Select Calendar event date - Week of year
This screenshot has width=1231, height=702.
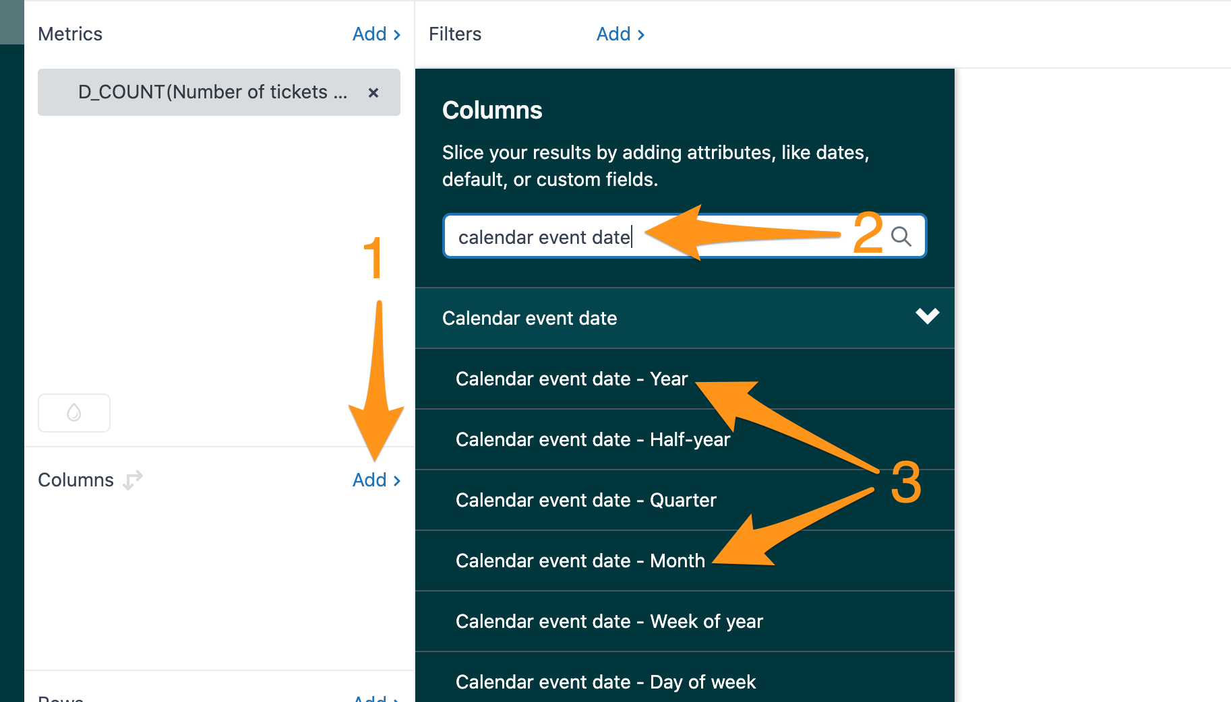[x=685, y=621]
